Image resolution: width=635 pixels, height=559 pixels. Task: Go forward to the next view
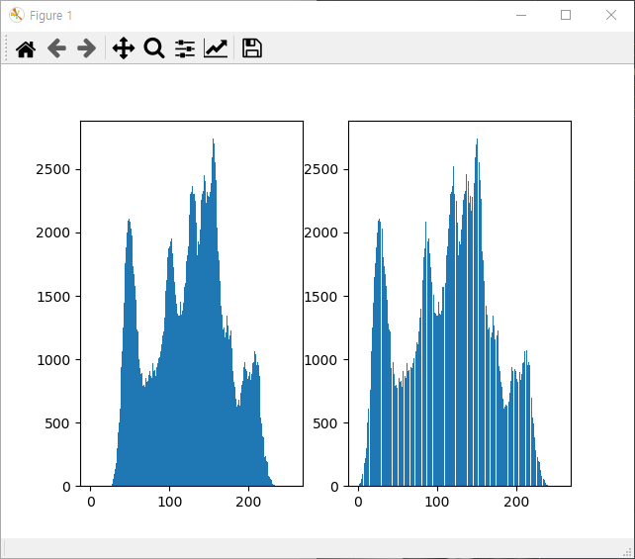(x=87, y=48)
